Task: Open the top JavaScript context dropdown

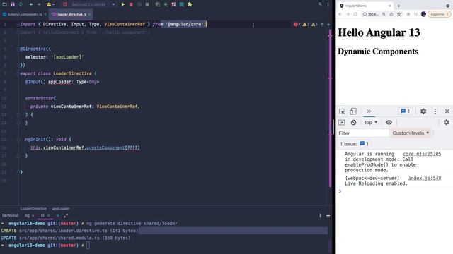Action: tap(371, 122)
